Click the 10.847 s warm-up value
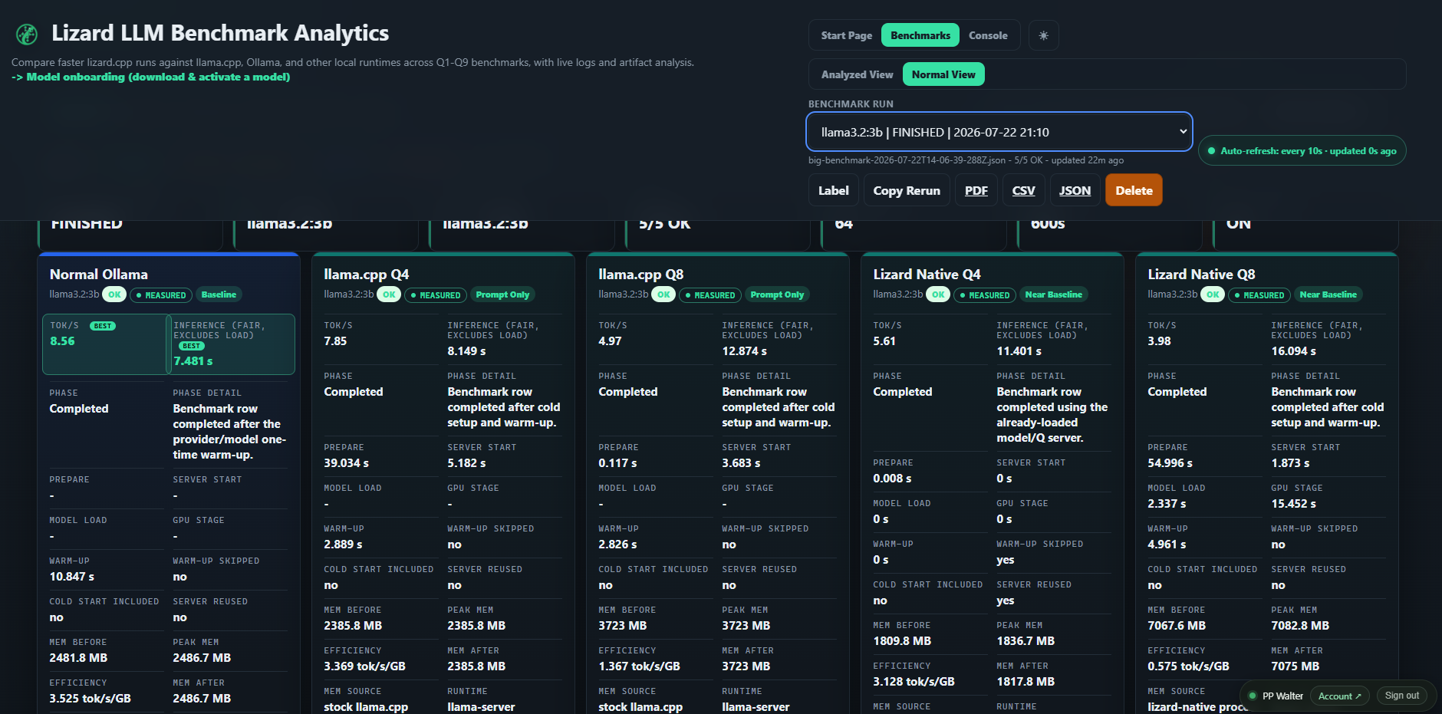Image resolution: width=1442 pixels, height=714 pixels. pyautogui.click(x=72, y=577)
